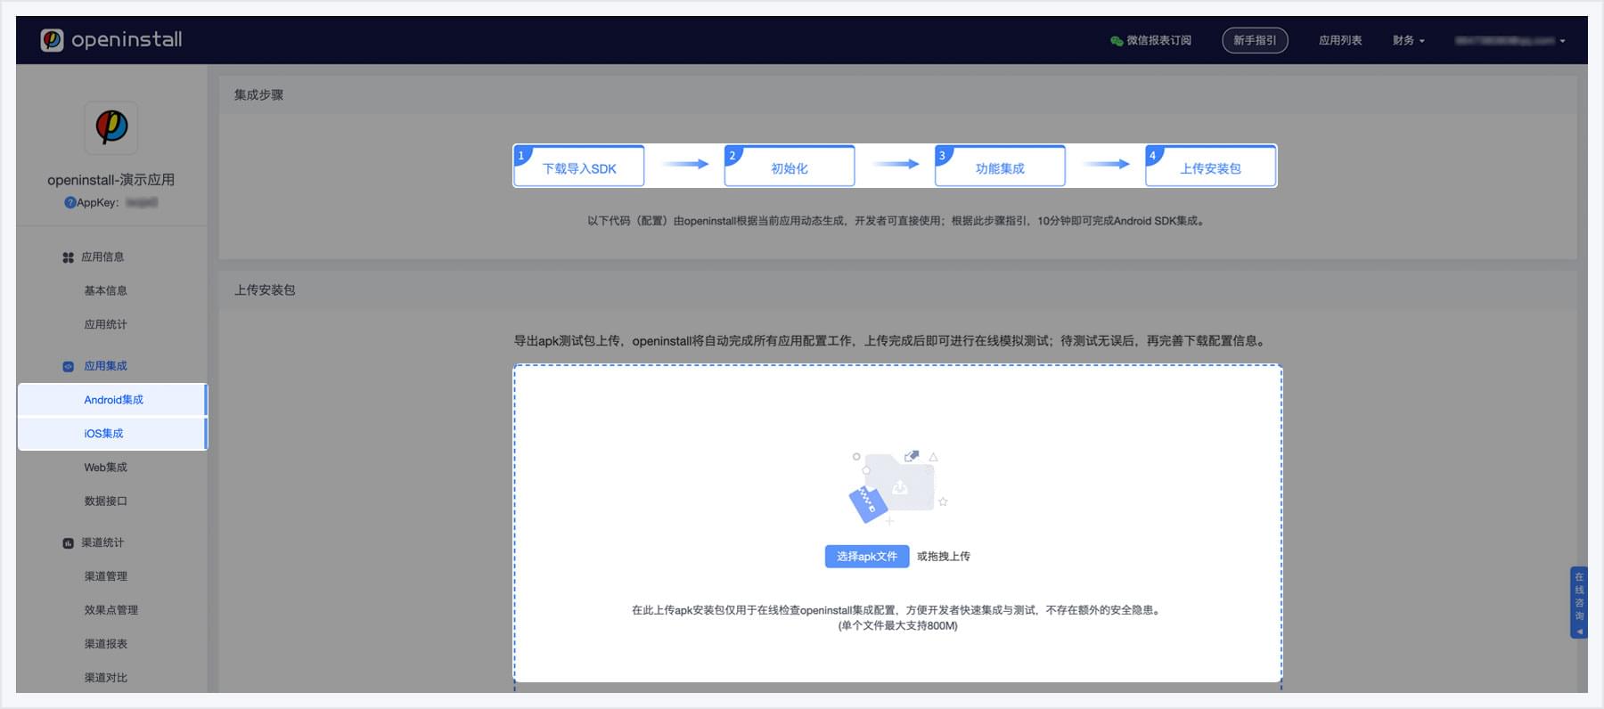The height and width of the screenshot is (709, 1604).
Task: Go to step 4 上传安装包
Action: tap(1211, 166)
